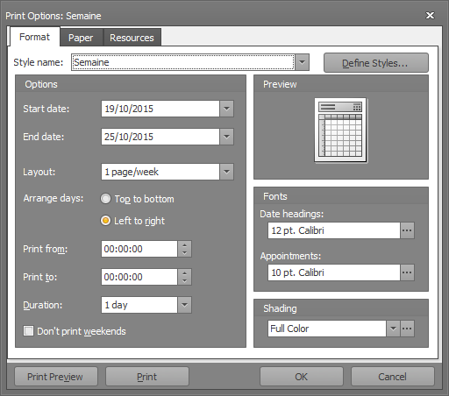This screenshot has height=396, width=449.
Task: Increase Print from time with up arrow
Action: [184, 245]
